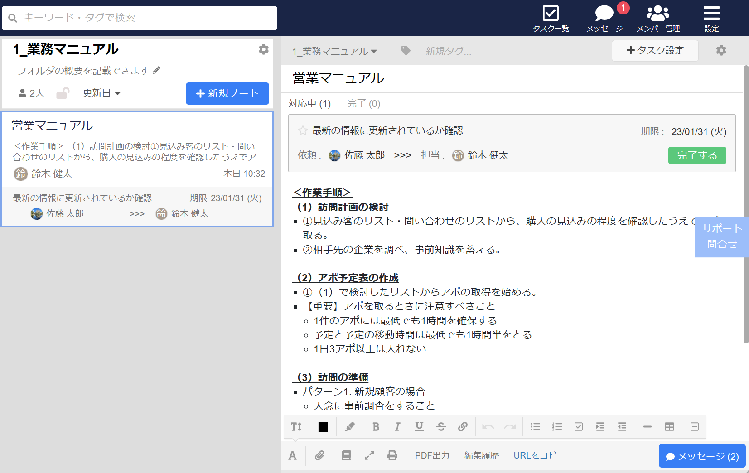The width and height of the screenshot is (749, 473).
Task: Open the text size selector Tt
Action: click(296, 426)
